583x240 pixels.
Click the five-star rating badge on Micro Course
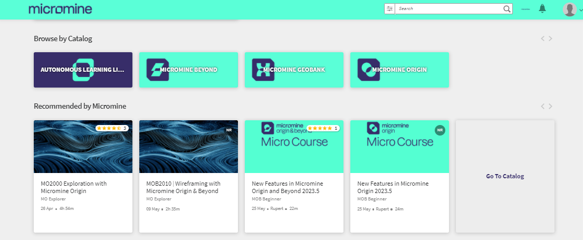pyautogui.click(x=322, y=128)
